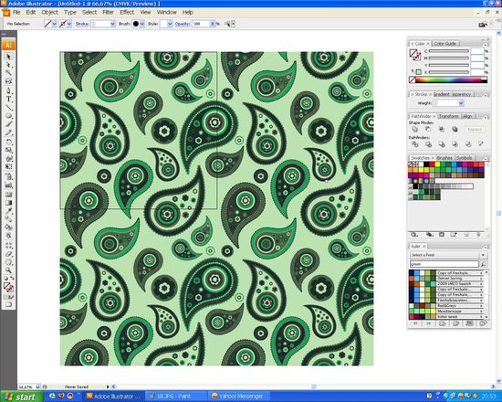The width and height of the screenshot is (502, 402).
Task: Click the Add to shape area icon
Action: [x=415, y=129]
